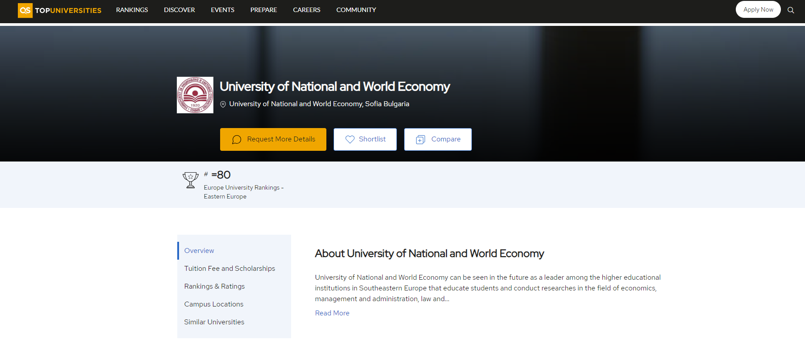The image size is (805, 348).
Task: Click Europe University Rankings - Eastern Europe text
Action: pyautogui.click(x=244, y=192)
